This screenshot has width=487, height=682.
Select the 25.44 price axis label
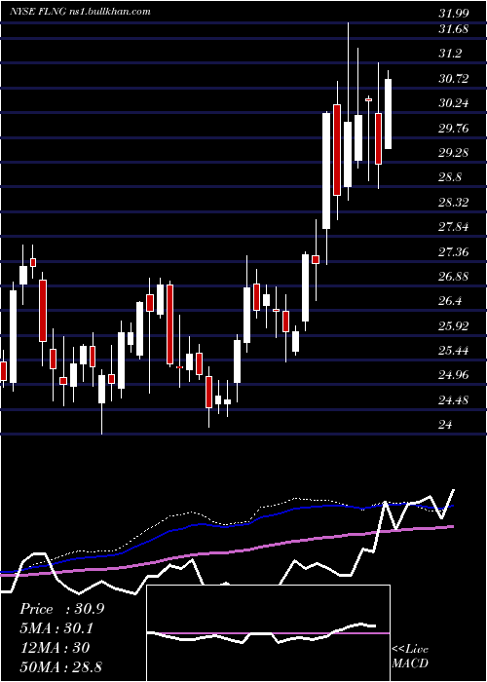click(x=454, y=351)
